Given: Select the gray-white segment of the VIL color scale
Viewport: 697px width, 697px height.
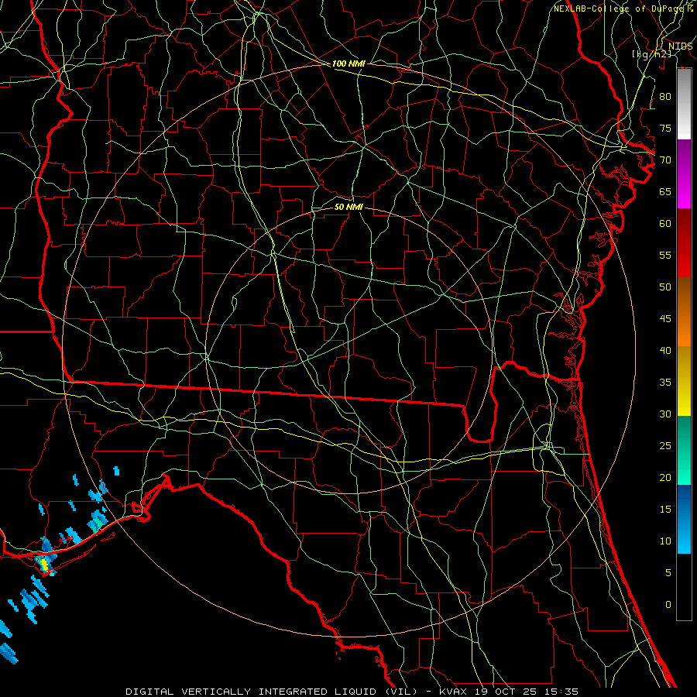Looking at the screenshot, I should 684,104.
